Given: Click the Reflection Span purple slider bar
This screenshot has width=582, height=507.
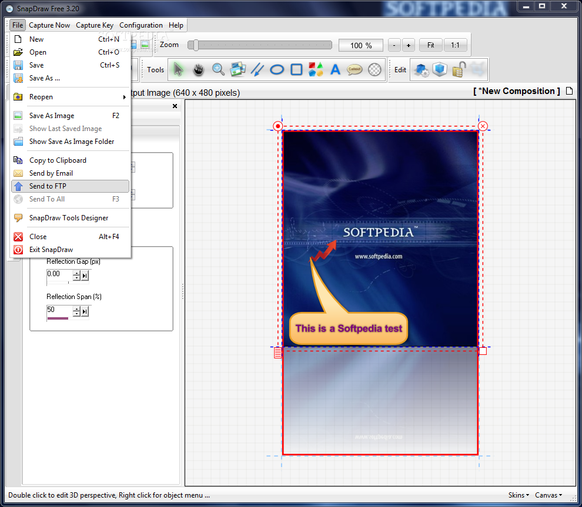Looking at the screenshot, I should (x=58, y=318).
